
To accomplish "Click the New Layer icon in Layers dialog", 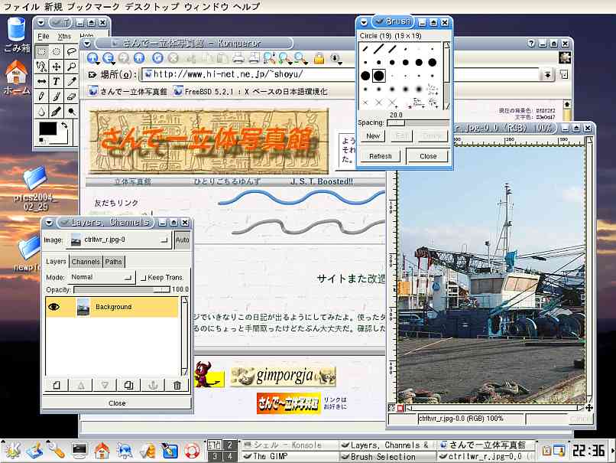I will coord(56,385).
